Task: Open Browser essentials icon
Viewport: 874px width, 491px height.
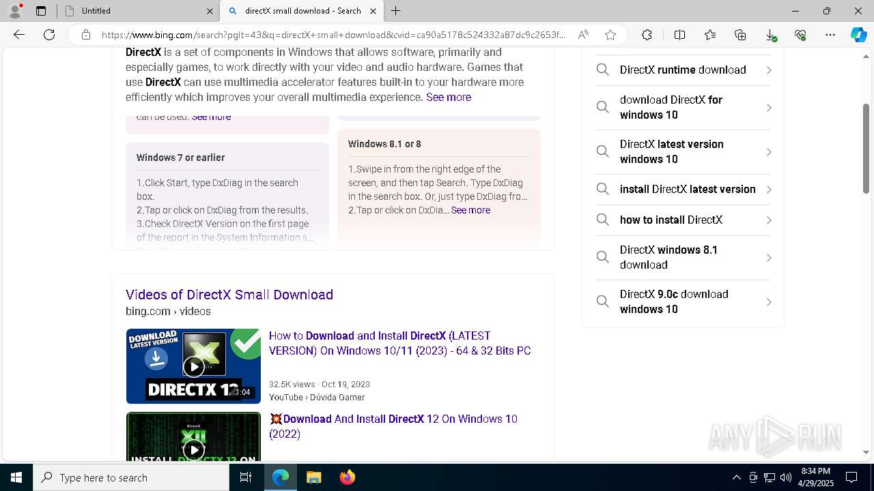Action: pos(800,35)
